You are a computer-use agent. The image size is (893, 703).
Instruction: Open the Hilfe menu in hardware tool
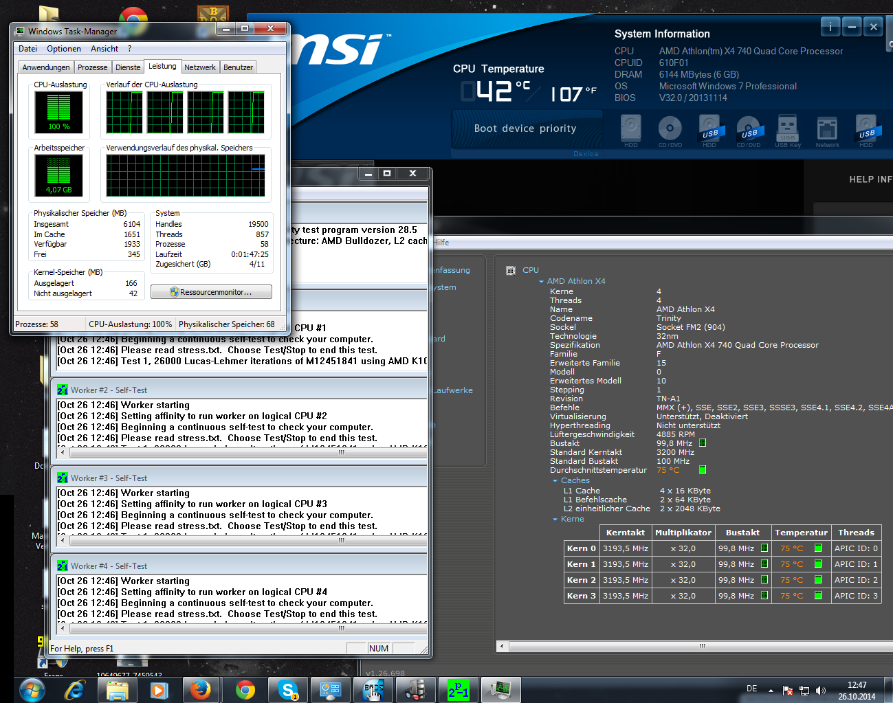[441, 243]
